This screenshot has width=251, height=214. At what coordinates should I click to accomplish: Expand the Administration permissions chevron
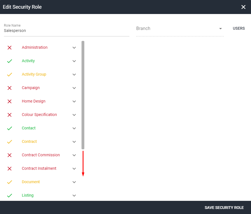[x=74, y=48]
